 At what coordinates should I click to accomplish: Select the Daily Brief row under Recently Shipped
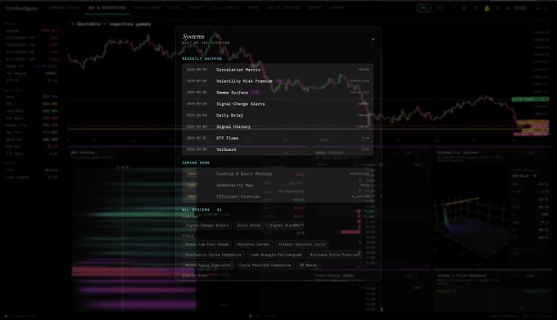[278, 116]
